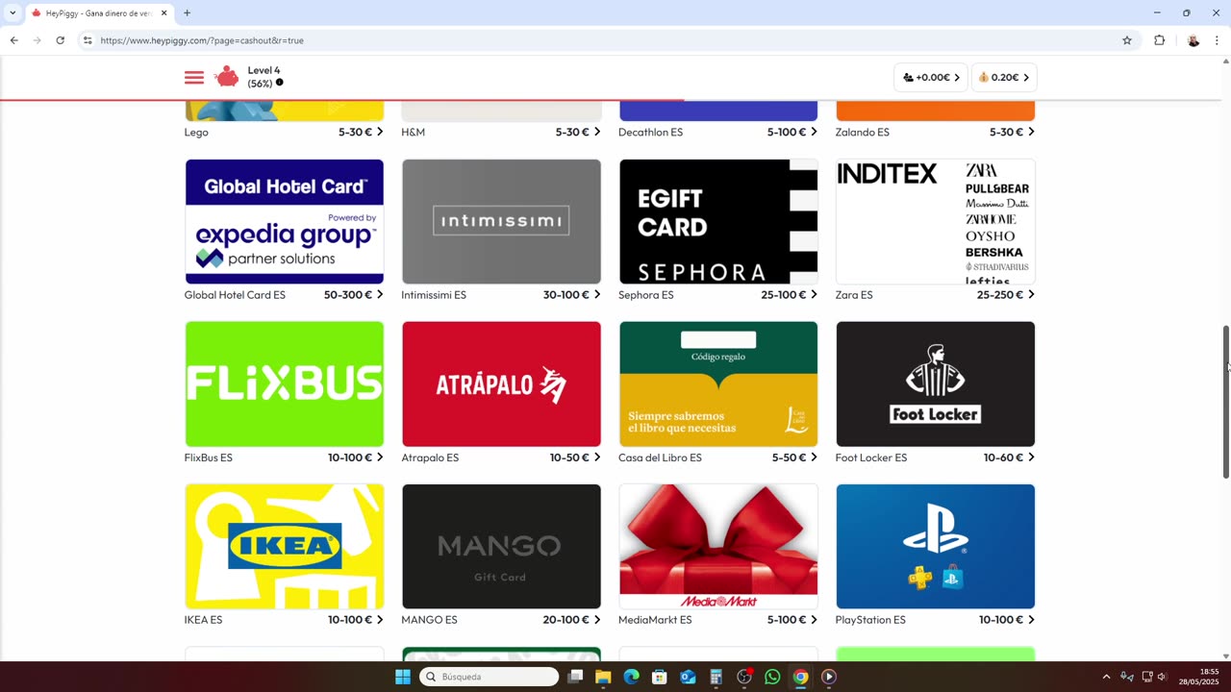Click the Foot Locker ES label
1231x692 pixels.
[871, 457]
